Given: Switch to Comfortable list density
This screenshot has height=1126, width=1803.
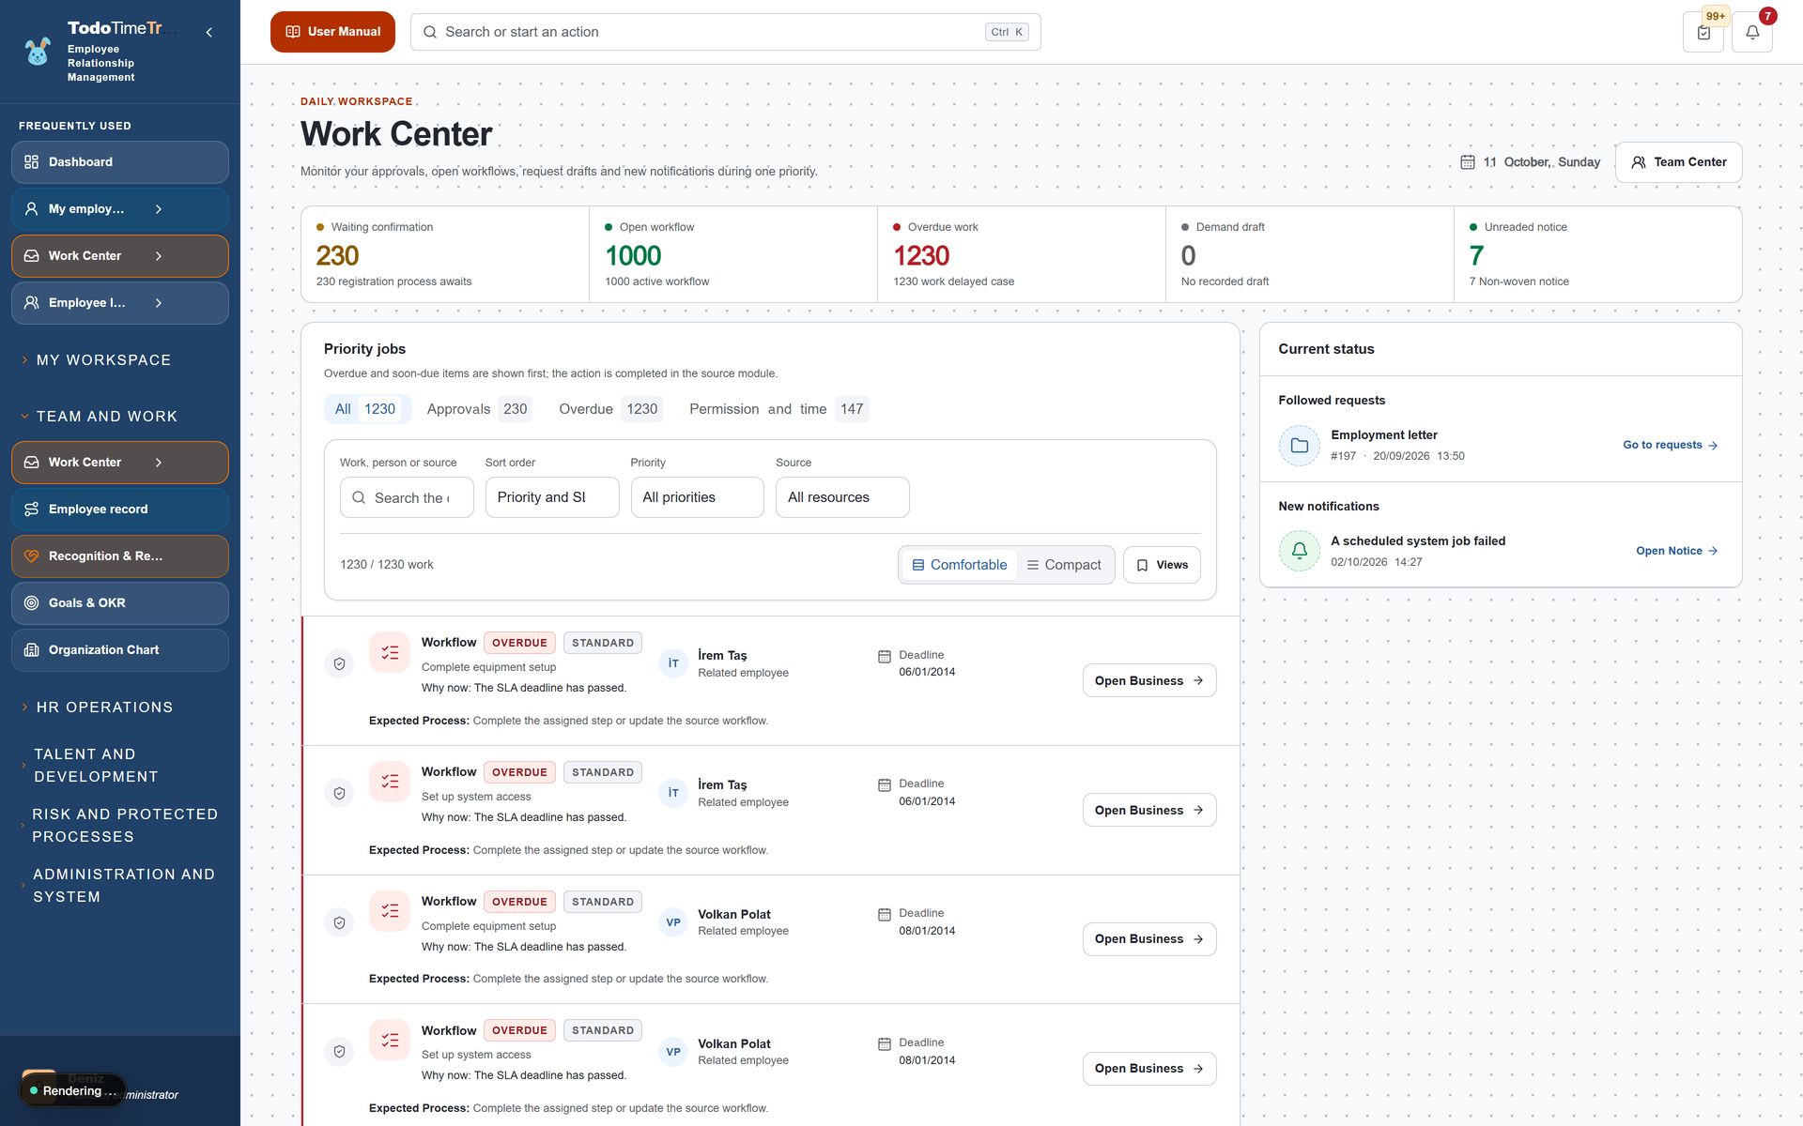Looking at the screenshot, I should click(x=959, y=565).
